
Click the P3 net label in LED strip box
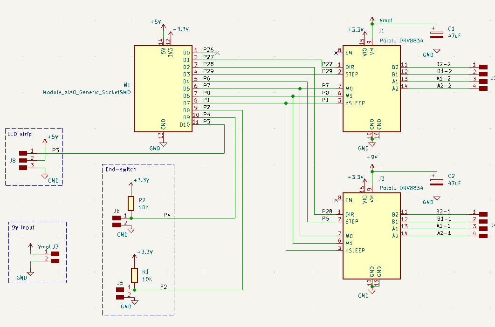point(55,150)
